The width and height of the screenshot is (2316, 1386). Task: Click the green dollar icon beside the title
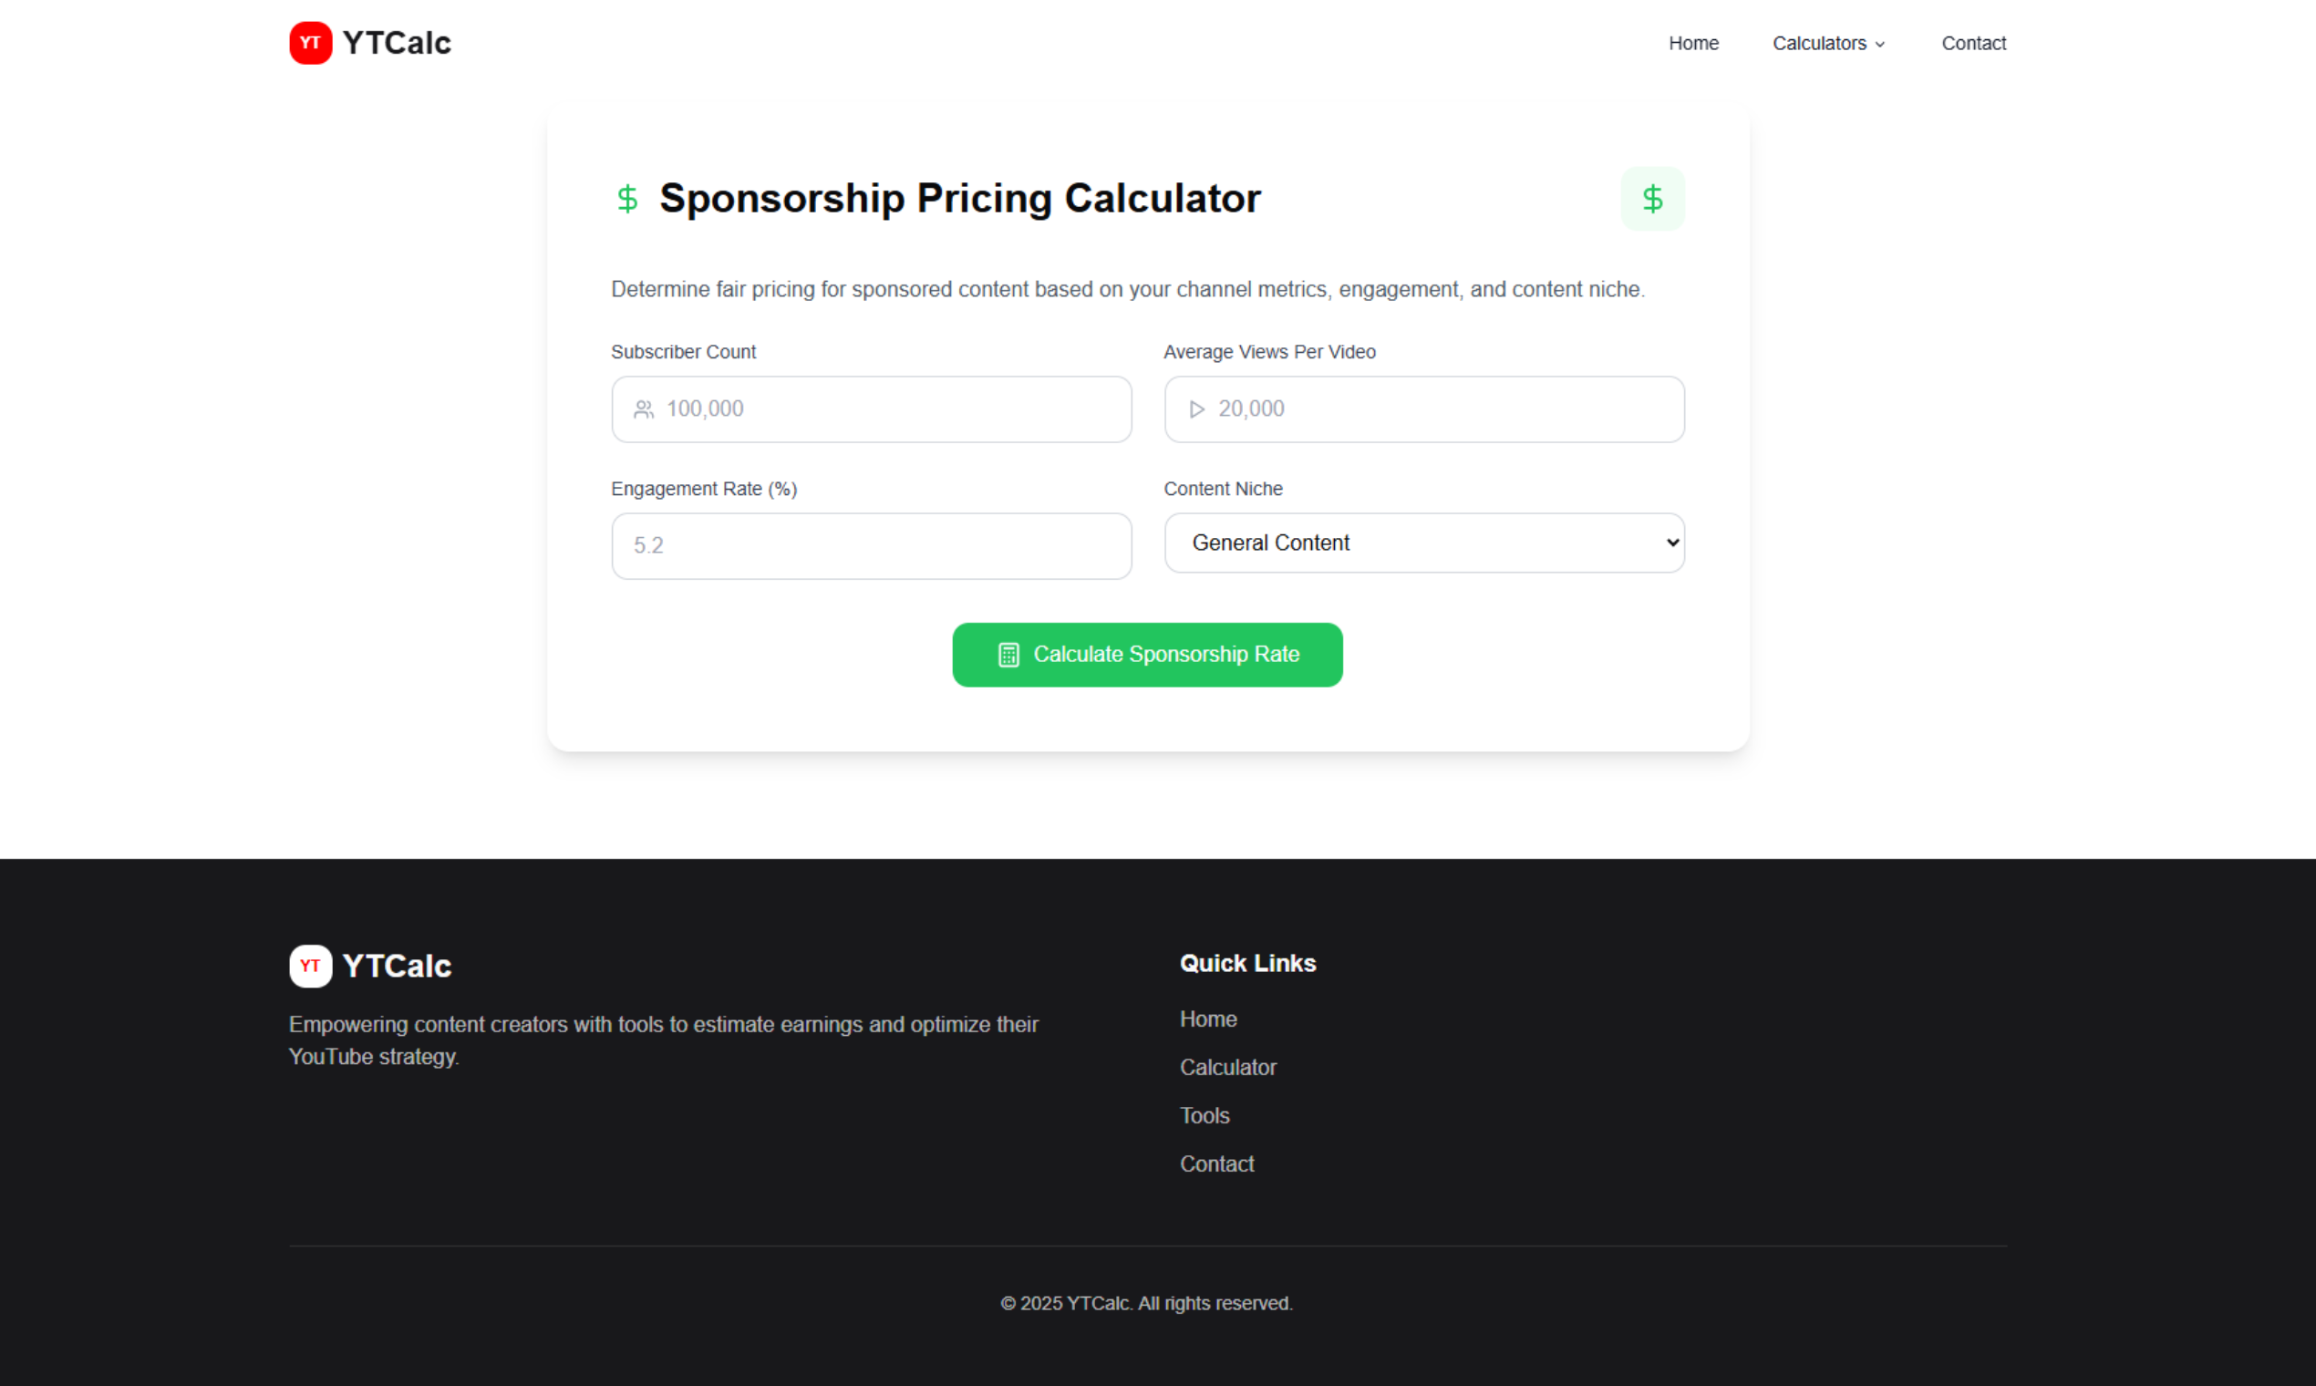627,199
